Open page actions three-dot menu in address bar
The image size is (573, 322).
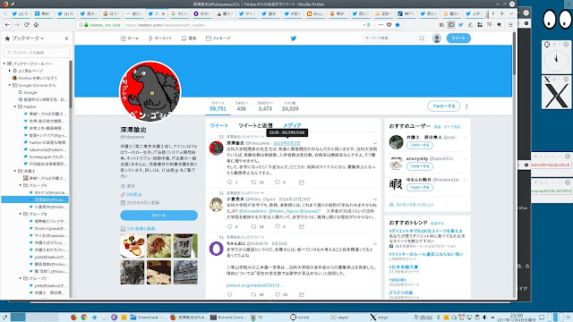pos(381,25)
